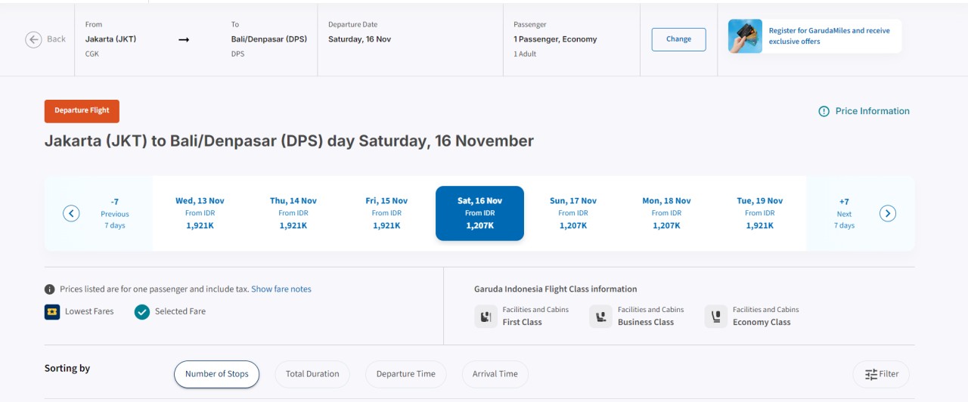
Task: Select Sat, 16 Nov date tab
Action: pyautogui.click(x=479, y=213)
